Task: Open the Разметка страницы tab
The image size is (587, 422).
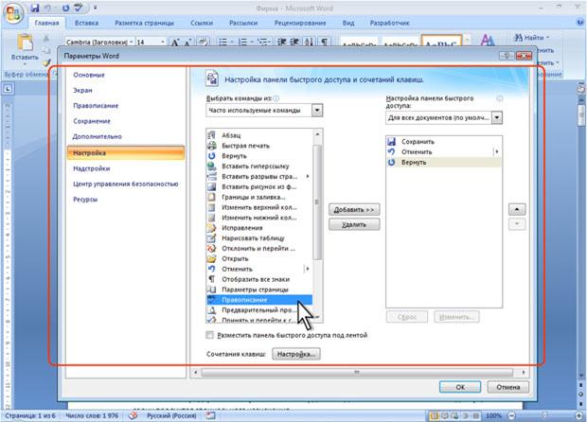Action: click(145, 23)
